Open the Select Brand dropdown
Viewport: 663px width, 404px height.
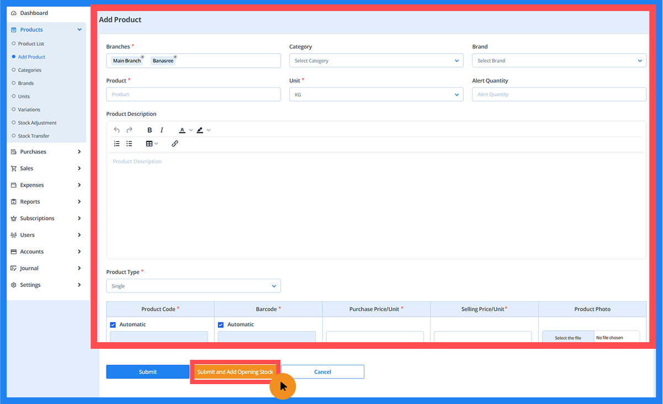pyautogui.click(x=559, y=61)
